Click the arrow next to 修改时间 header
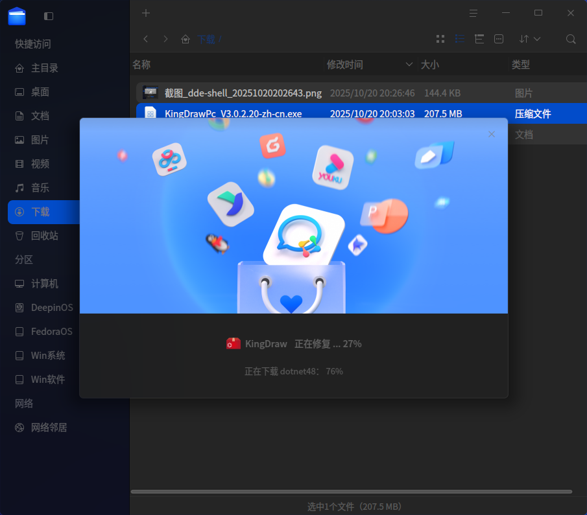Image resolution: width=587 pixels, height=515 pixels. pyautogui.click(x=409, y=64)
